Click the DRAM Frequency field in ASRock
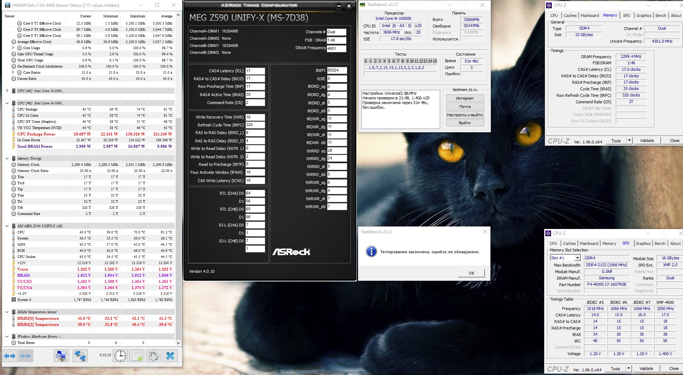 tap(336, 48)
